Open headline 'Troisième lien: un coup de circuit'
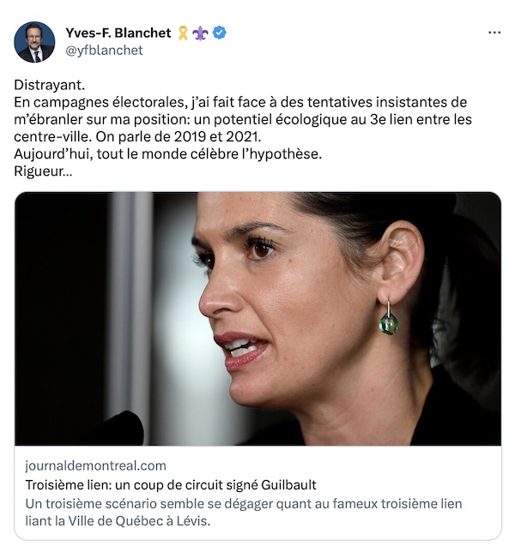This screenshot has height=558, width=515. coord(171,484)
